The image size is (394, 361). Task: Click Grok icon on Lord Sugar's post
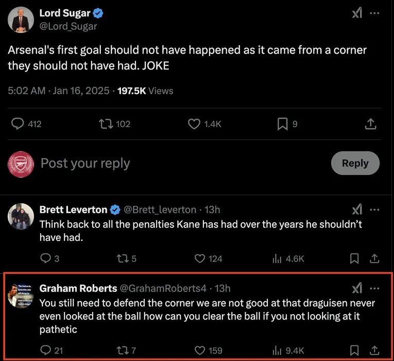point(357,13)
